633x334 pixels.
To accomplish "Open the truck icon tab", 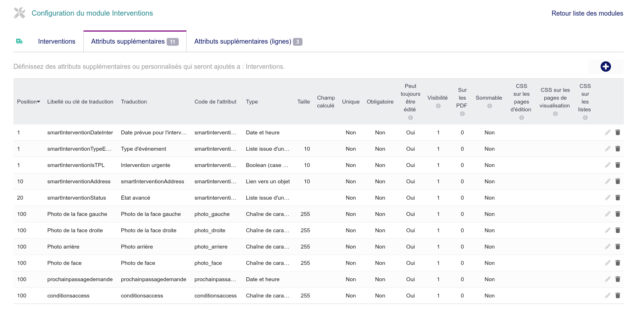I will point(20,41).
